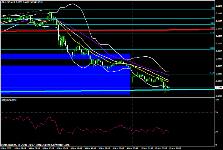
Task: Select the Fibonacci 61.8 level label
Action: coord(213,33)
